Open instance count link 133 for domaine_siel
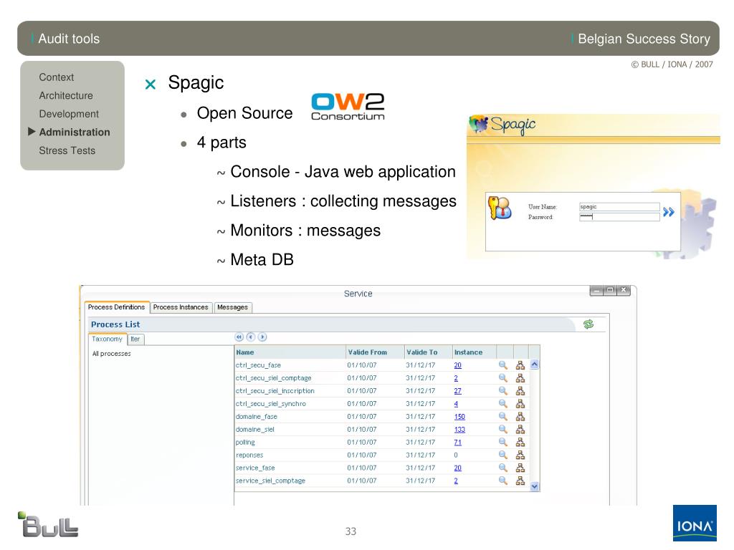Image resolution: width=734 pixels, height=550 pixels. 459,430
